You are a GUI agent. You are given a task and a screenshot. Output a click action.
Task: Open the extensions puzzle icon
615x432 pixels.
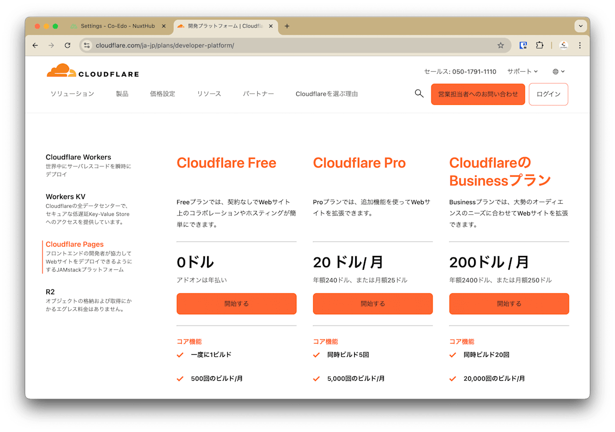tap(539, 46)
